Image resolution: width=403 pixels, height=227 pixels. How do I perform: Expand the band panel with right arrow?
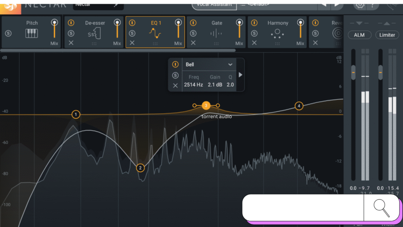(x=240, y=74)
